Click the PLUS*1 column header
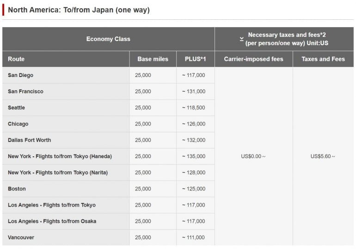The height and width of the screenshot is (249, 356). pyautogui.click(x=195, y=59)
